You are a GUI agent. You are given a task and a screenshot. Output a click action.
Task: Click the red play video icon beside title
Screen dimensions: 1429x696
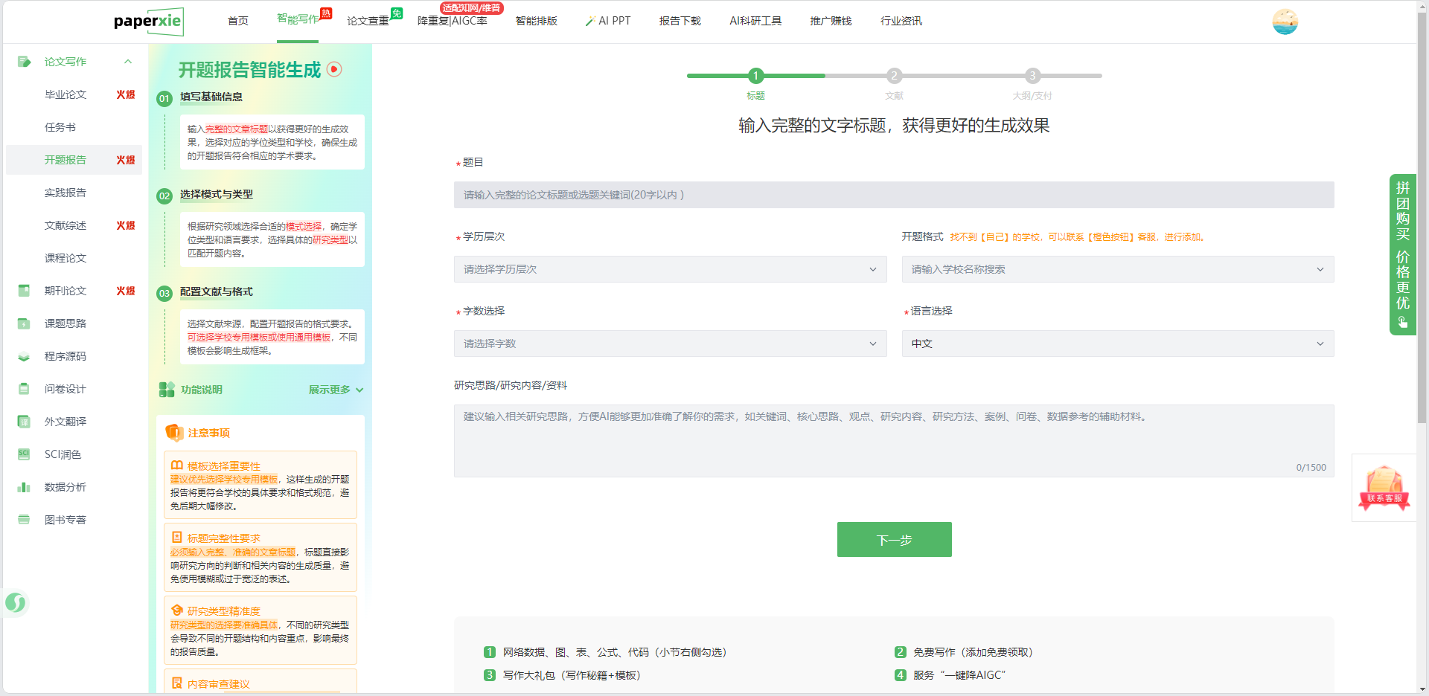pyautogui.click(x=334, y=69)
